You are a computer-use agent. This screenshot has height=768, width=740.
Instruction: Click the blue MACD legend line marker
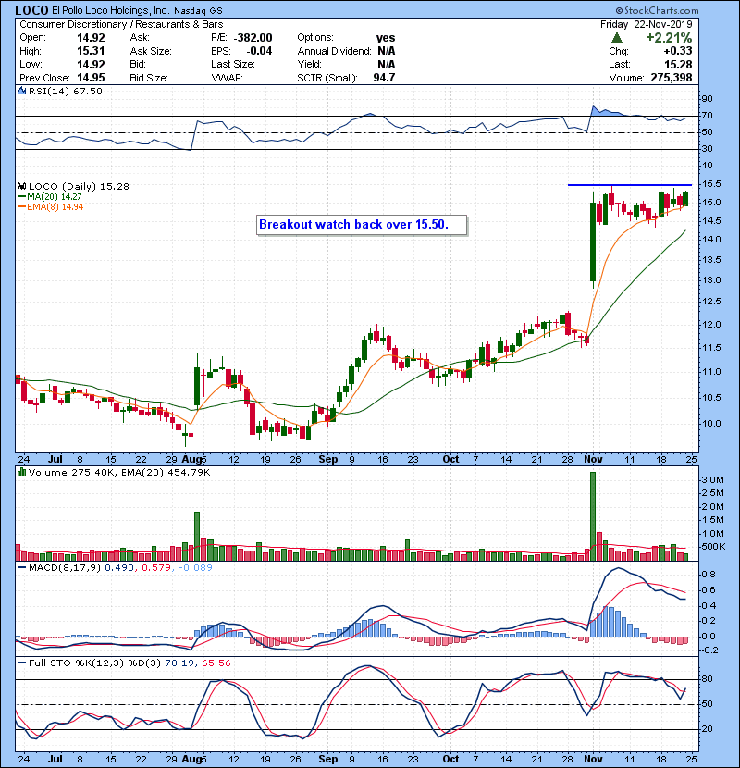[x=21, y=568]
